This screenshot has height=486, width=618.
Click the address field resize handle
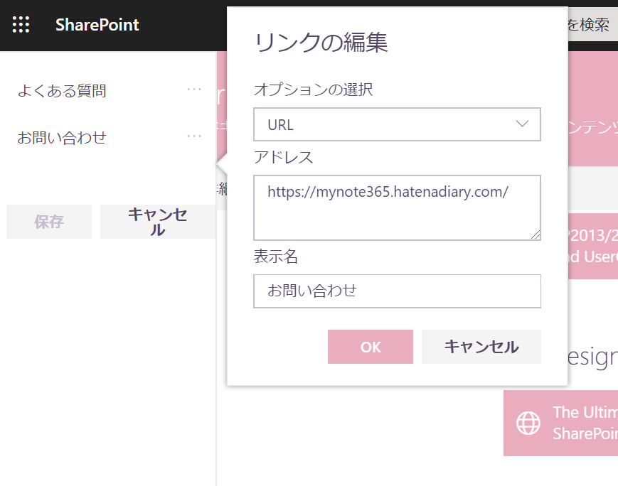point(536,234)
